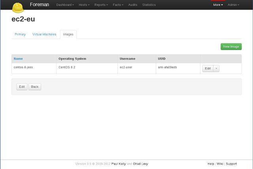This screenshot has width=253, height=169.
Task: Expand the Reports menu
Action: coord(101,5)
